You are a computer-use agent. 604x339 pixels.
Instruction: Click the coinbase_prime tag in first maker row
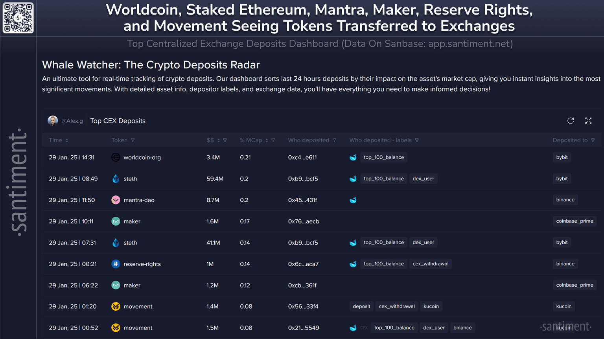[x=575, y=221]
